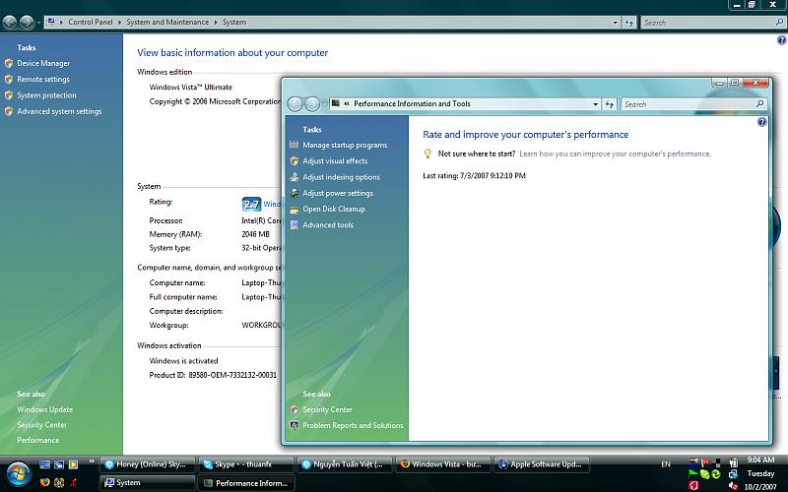The height and width of the screenshot is (492, 788).
Task: Click the Advanced tools icon
Action: [294, 225]
